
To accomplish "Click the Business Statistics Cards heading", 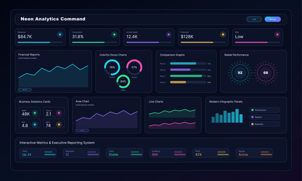I will coord(35,102).
